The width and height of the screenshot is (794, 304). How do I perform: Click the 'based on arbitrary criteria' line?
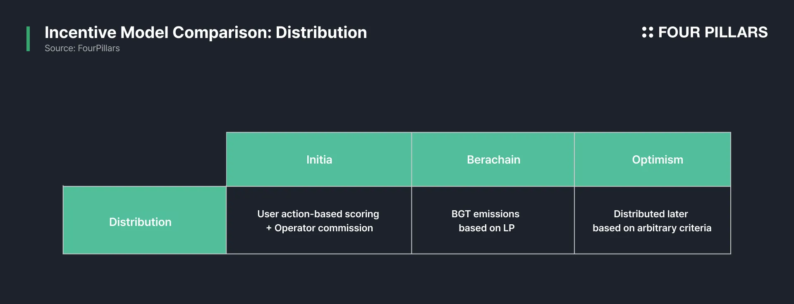pos(652,228)
